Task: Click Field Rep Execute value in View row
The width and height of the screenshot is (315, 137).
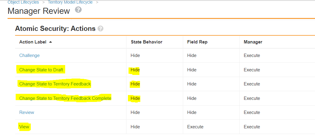Action: pyautogui.click(x=195, y=127)
